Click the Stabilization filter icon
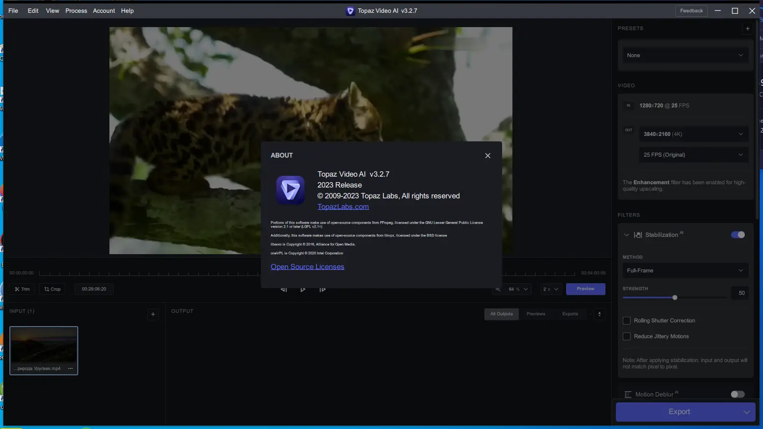The width and height of the screenshot is (763, 429). [x=638, y=235]
